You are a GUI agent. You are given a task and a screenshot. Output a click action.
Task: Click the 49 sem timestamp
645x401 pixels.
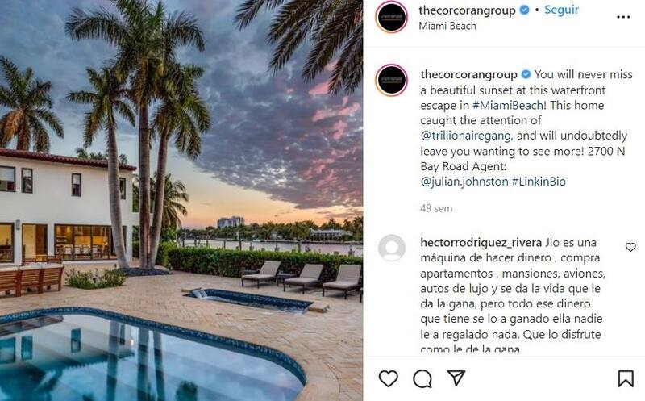436,208
